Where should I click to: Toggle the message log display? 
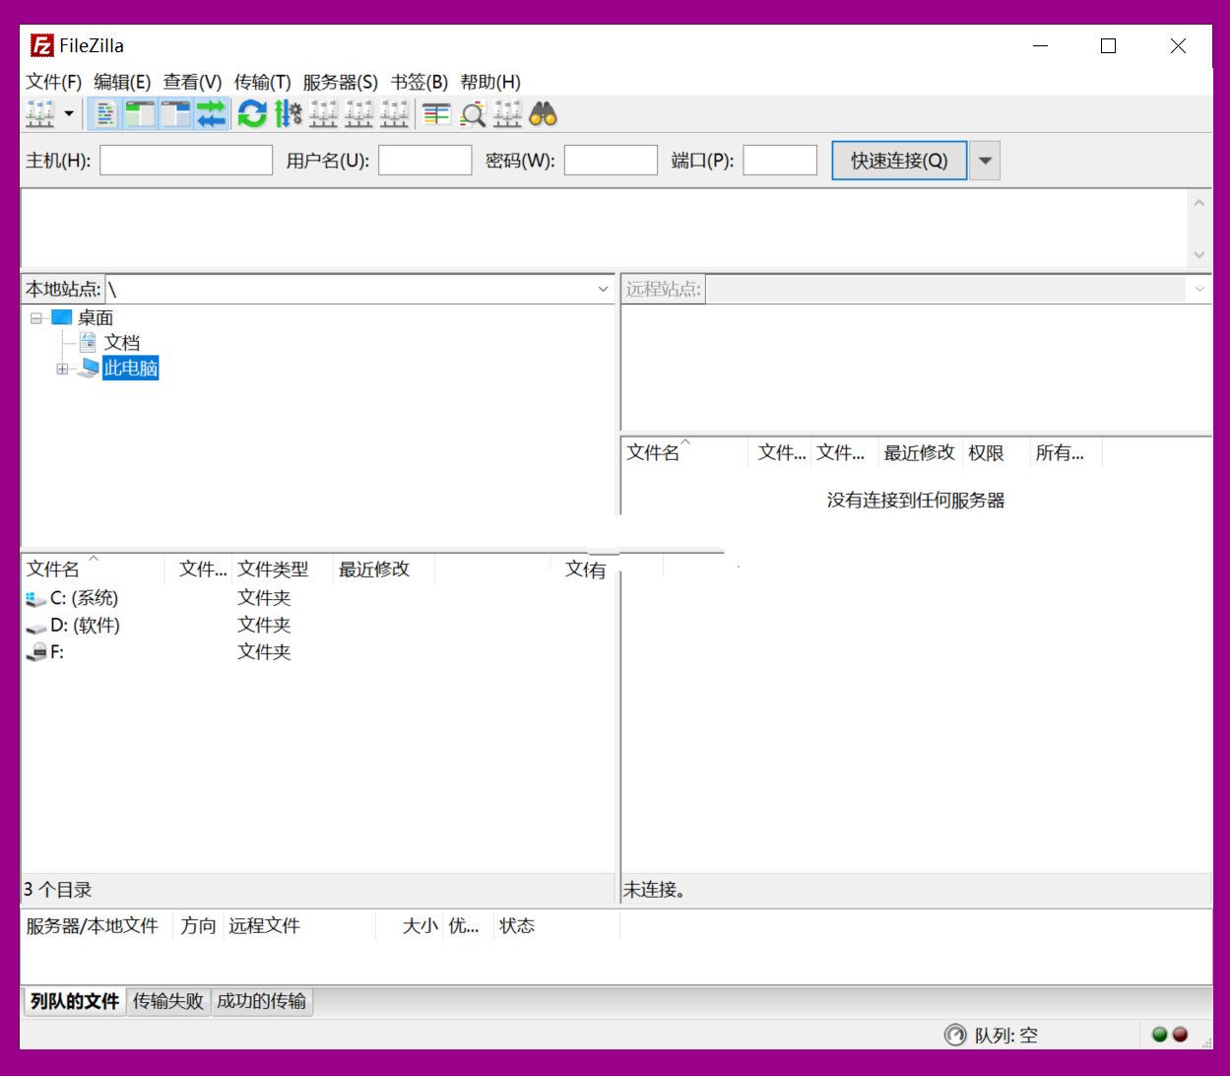[x=105, y=114]
